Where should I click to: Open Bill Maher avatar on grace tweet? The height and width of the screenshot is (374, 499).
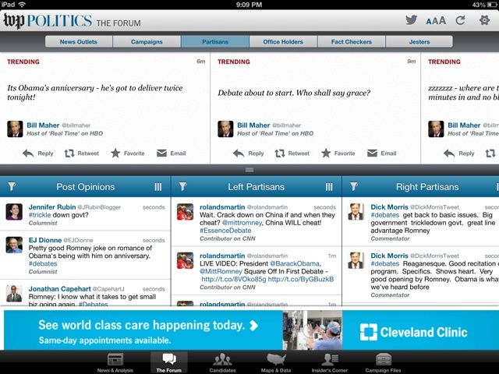click(225, 129)
